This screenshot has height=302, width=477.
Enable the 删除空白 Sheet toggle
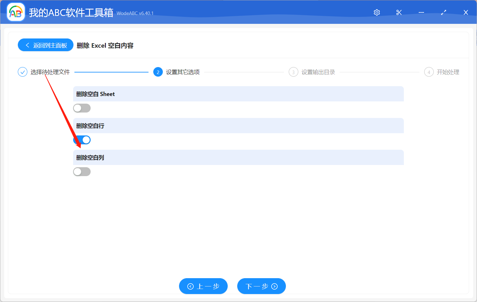tap(82, 108)
